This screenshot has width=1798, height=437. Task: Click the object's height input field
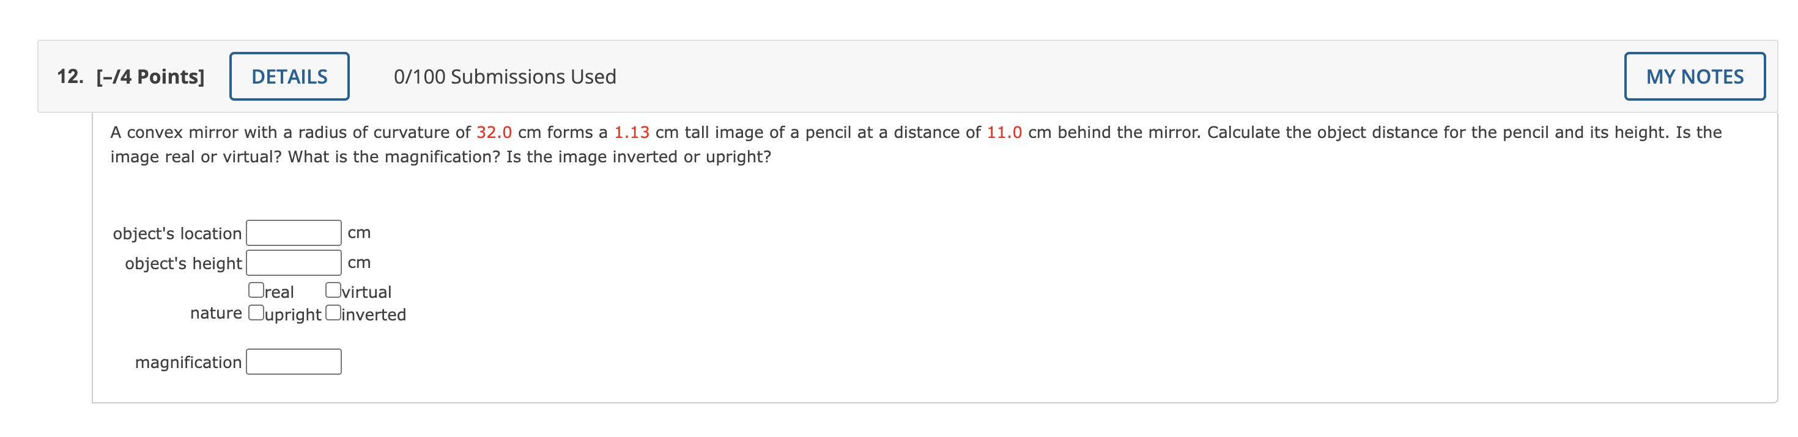(292, 262)
